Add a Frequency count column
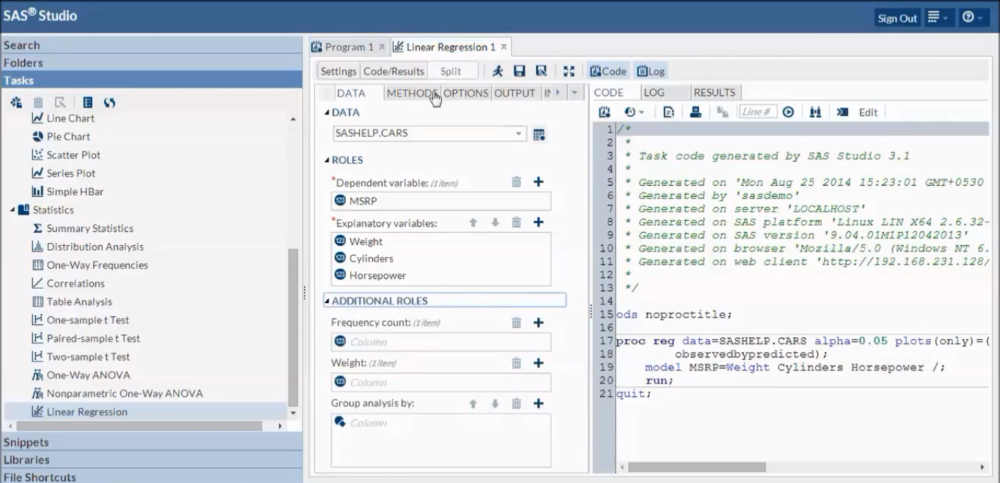1000x483 pixels. pyautogui.click(x=538, y=322)
